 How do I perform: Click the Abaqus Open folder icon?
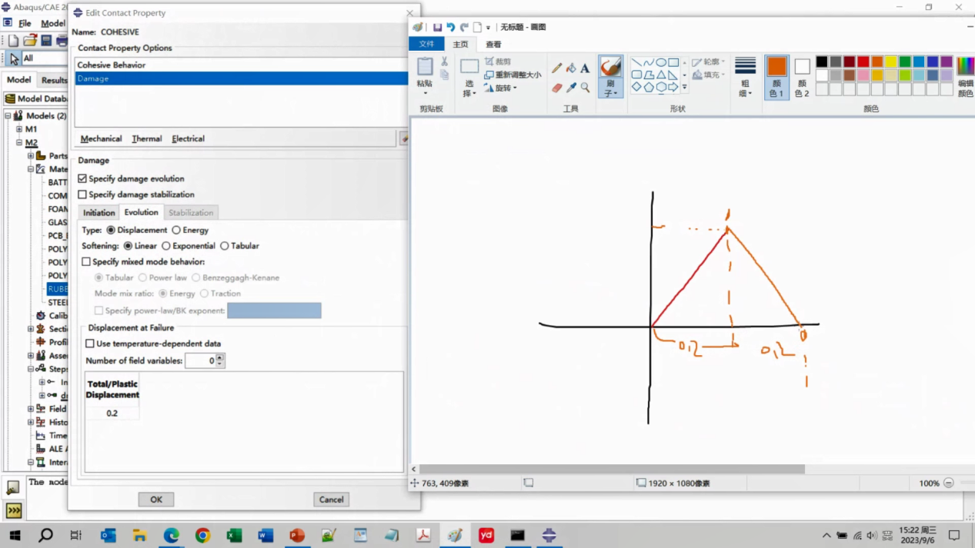coord(30,41)
